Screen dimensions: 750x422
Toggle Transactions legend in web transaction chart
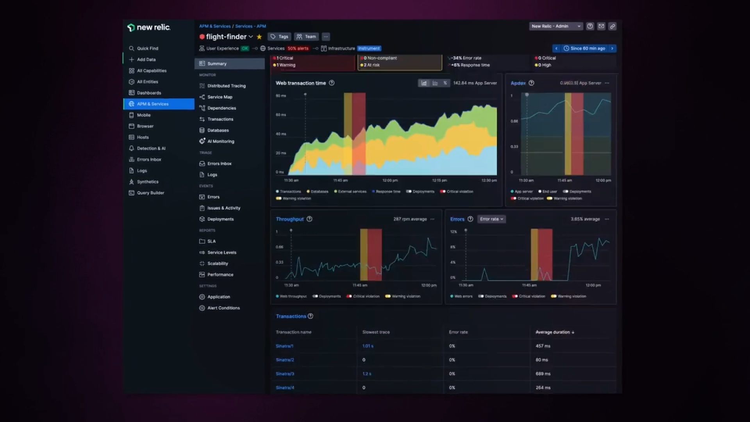(x=288, y=191)
